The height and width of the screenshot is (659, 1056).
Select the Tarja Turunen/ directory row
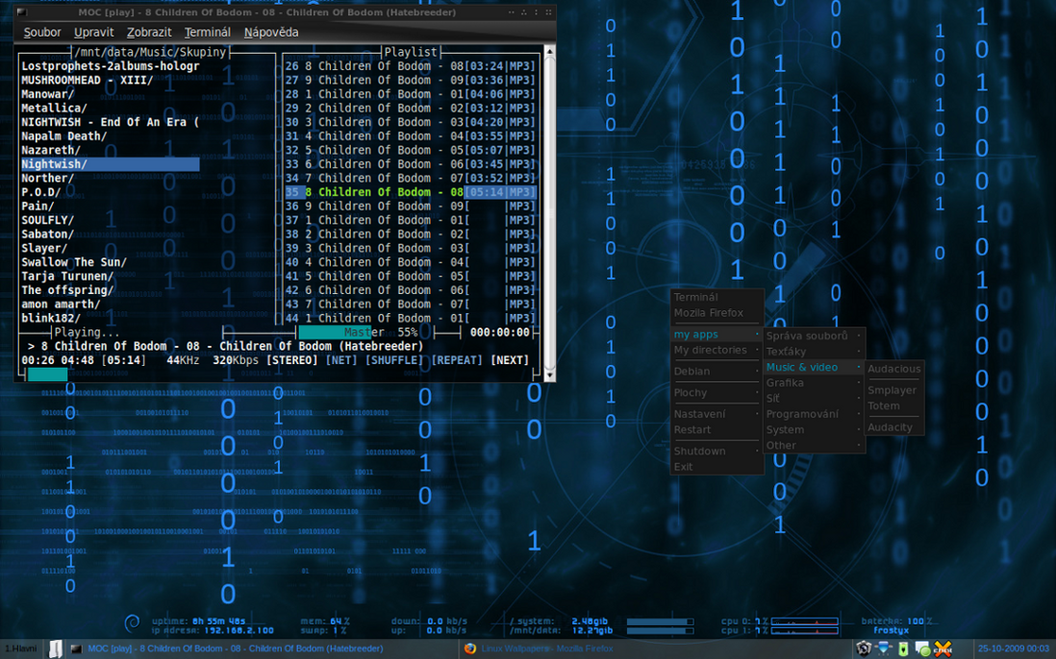(x=110, y=277)
